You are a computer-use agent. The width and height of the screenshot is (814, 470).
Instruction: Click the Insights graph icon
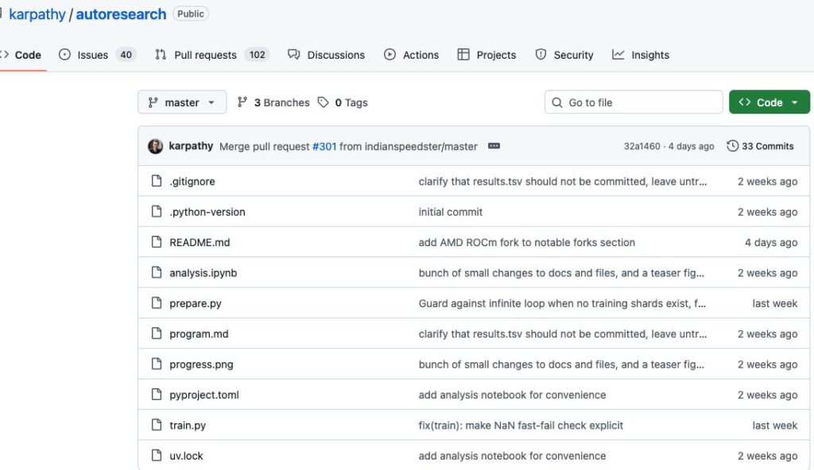[x=618, y=55]
